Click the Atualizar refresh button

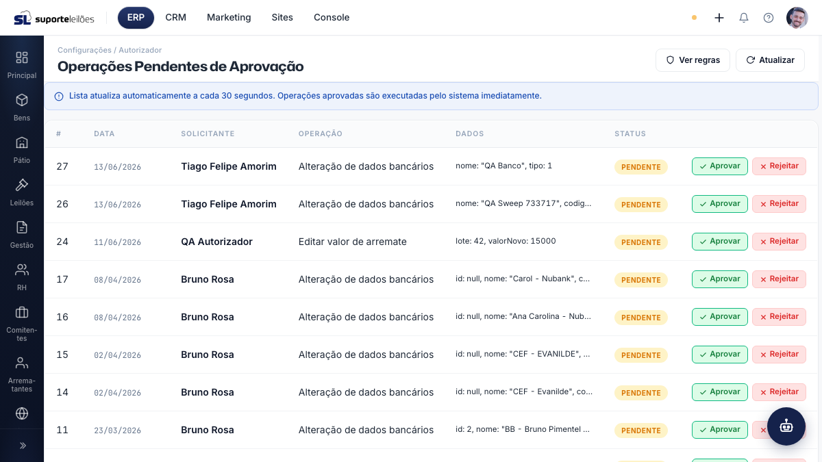point(770,60)
